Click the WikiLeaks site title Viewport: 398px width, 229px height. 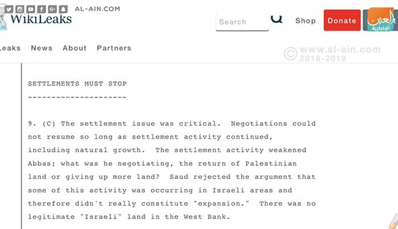click(41, 20)
